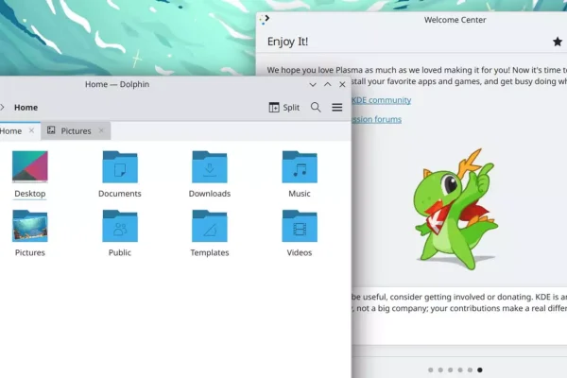Select the Home tab in Dolphin
This screenshot has height=378, width=567.
[x=11, y=131]
